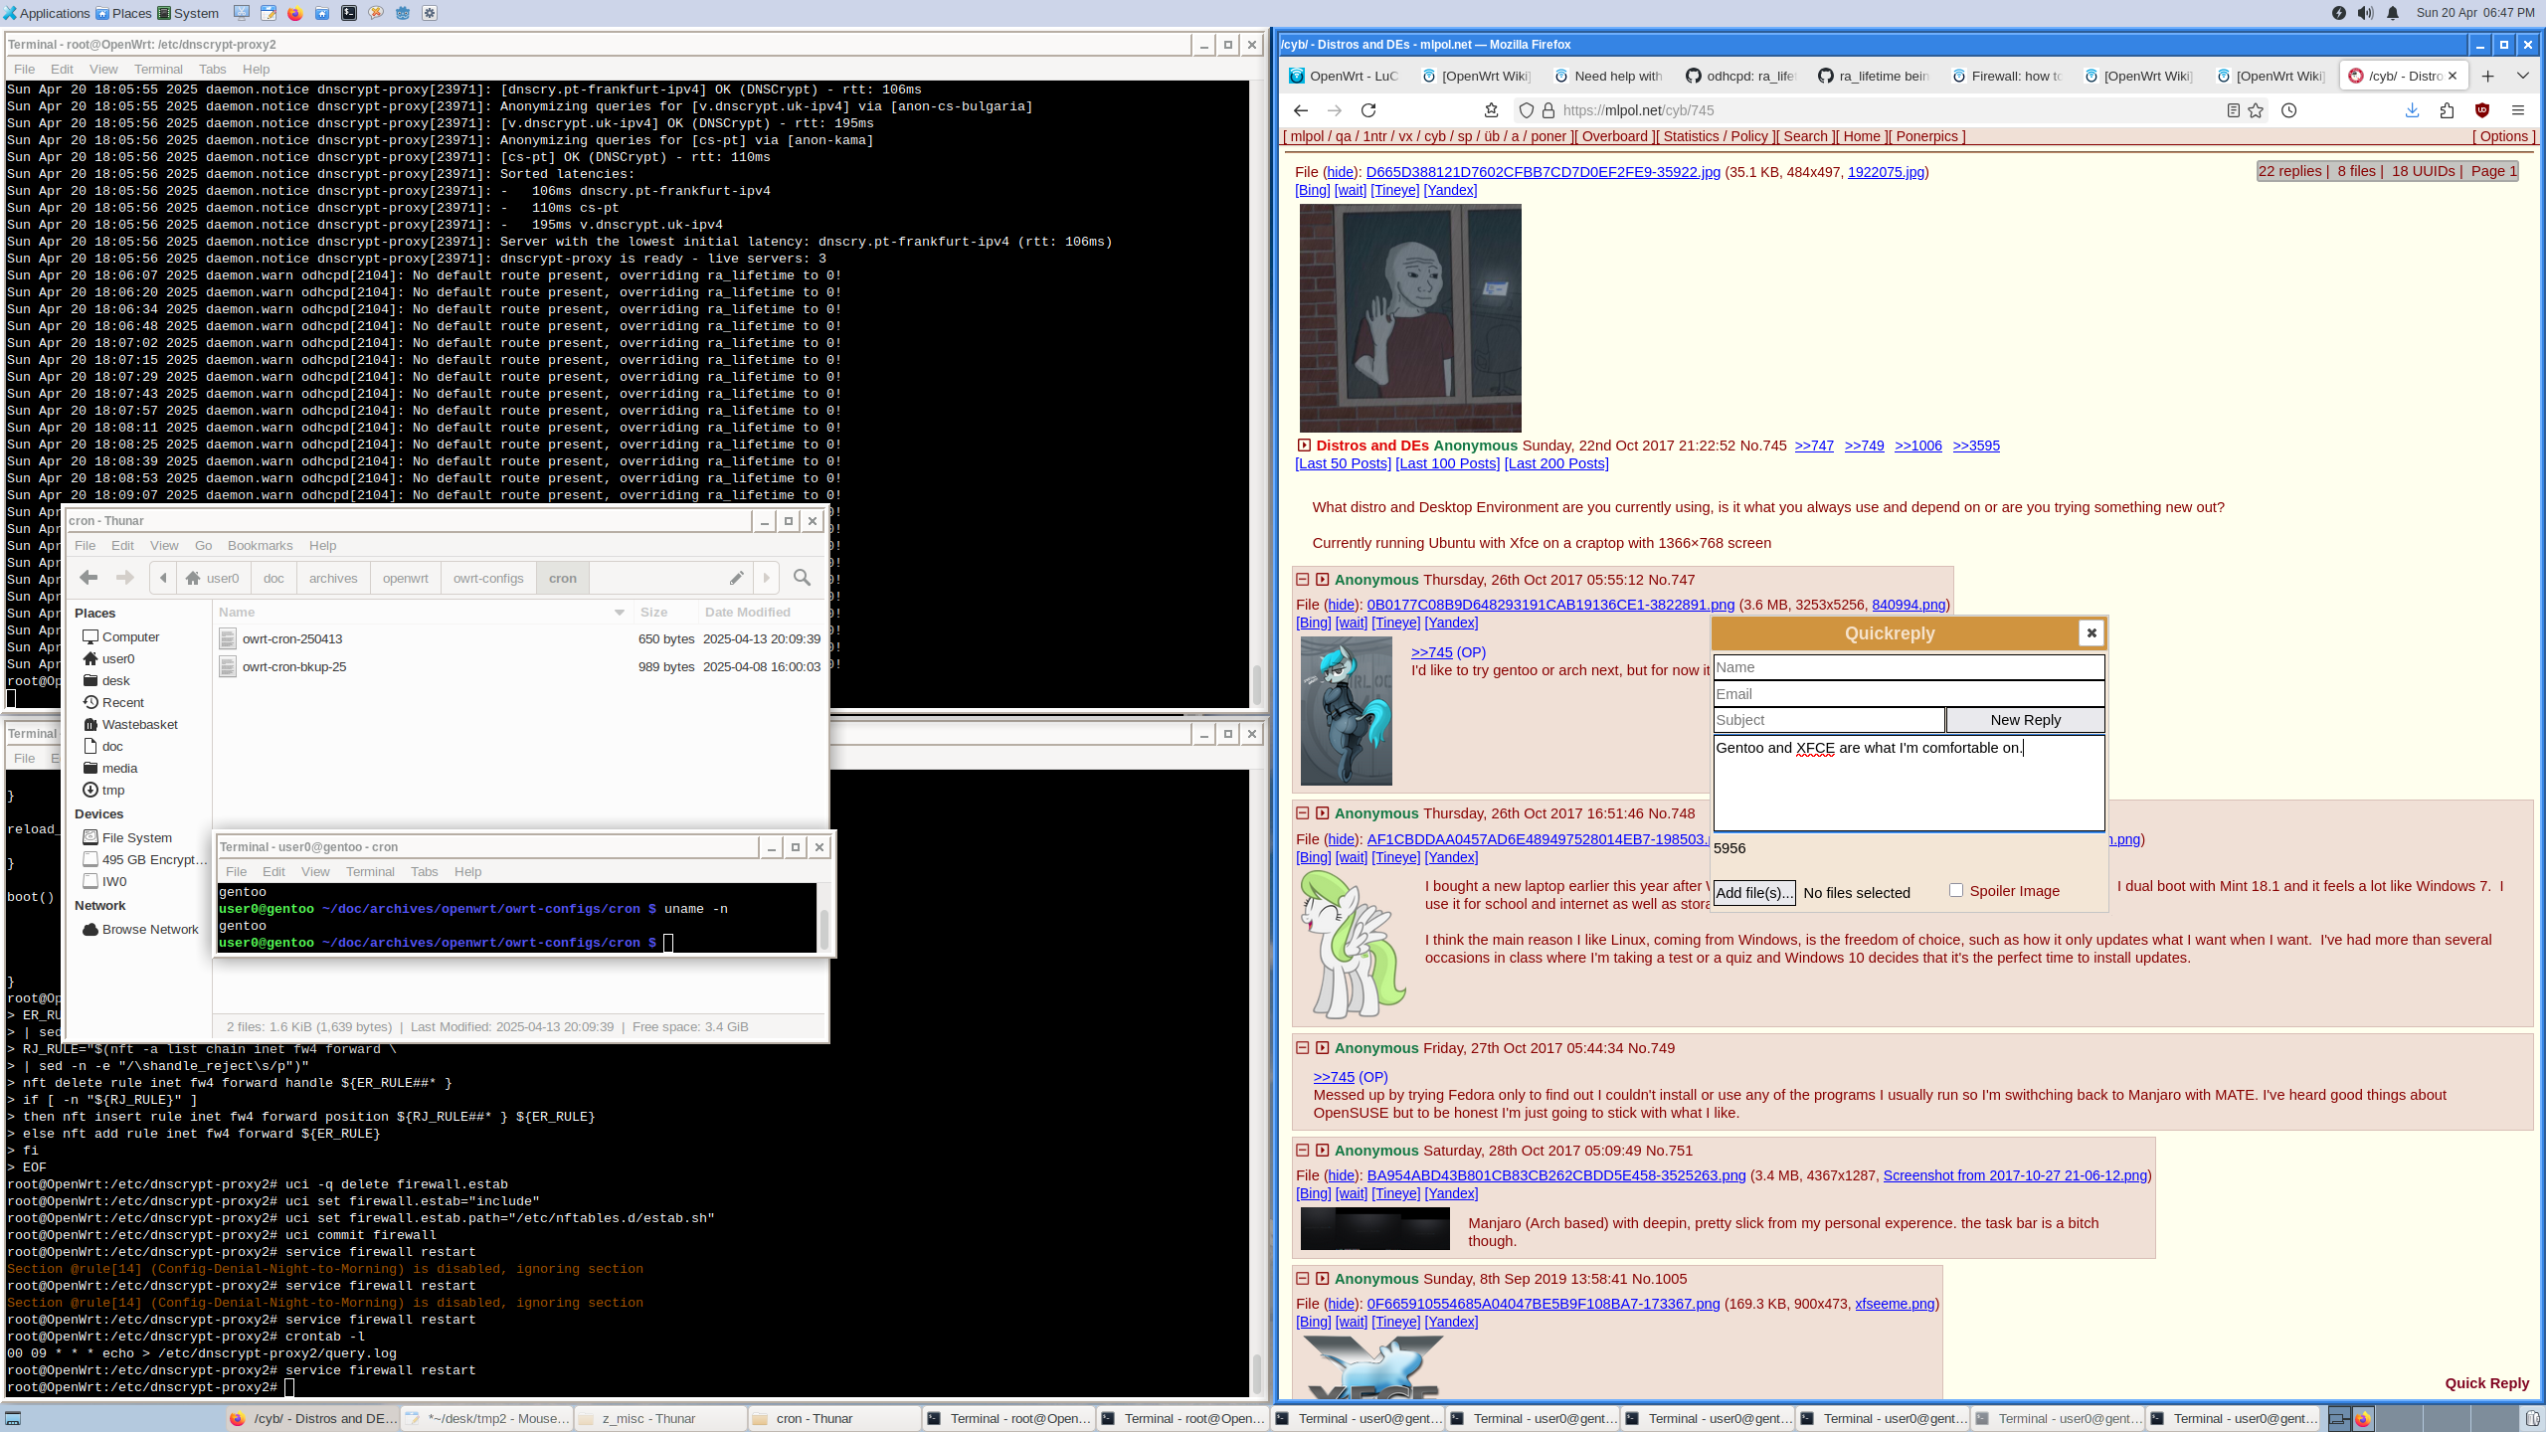Open Firefox history clock icon
This screenshot has height=1432, width=2546.
(x=2288, y=110)
